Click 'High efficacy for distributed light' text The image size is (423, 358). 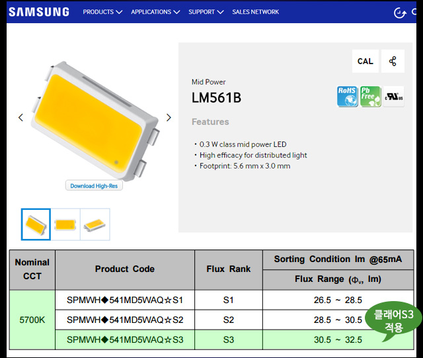253,155
